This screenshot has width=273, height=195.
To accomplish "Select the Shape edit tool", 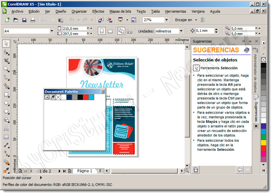I will click(6, 52).
